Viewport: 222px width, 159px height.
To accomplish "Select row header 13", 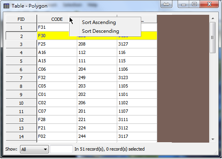I will (21, 128).
